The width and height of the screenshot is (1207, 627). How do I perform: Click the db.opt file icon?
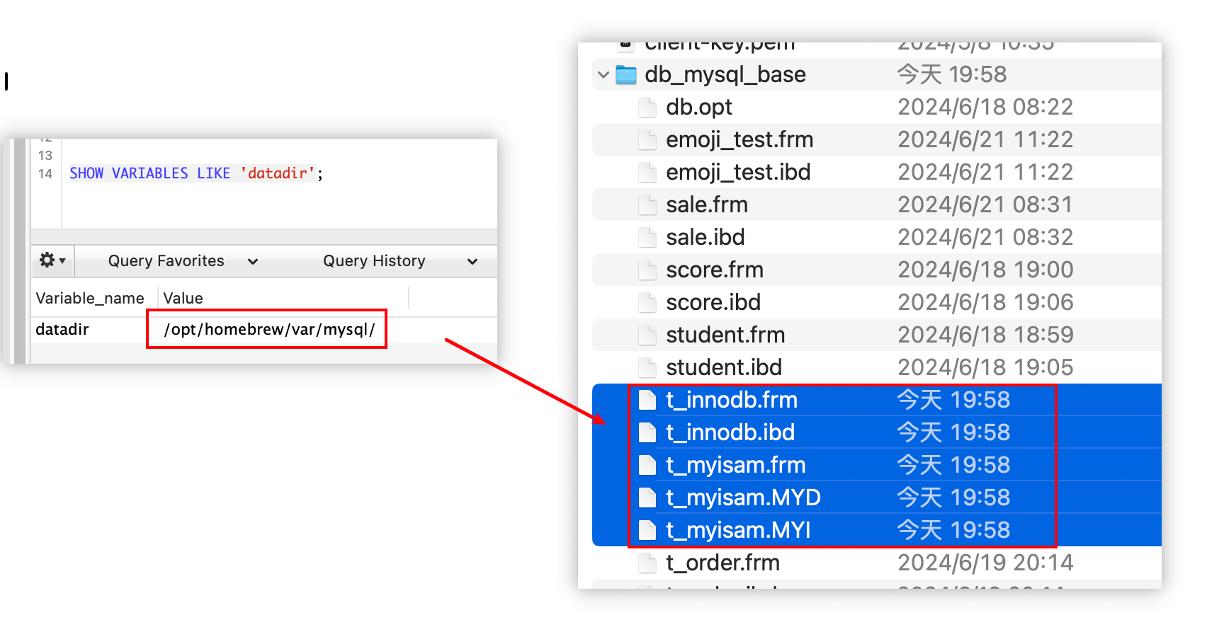[647, 107]
